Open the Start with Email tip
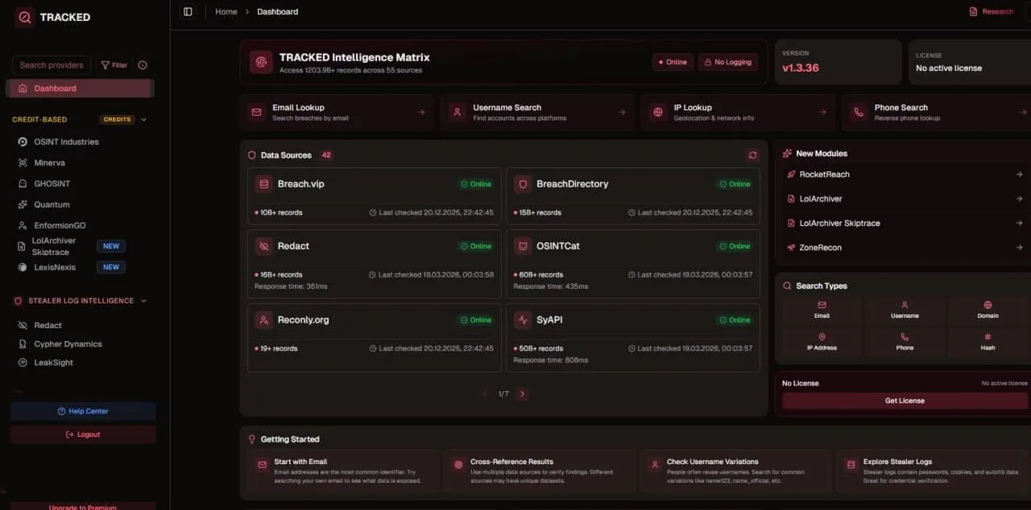 [343, 471]
